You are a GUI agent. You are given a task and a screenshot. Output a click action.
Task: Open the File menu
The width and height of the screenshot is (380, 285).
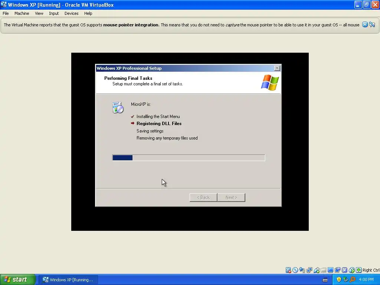coord(6,13)
